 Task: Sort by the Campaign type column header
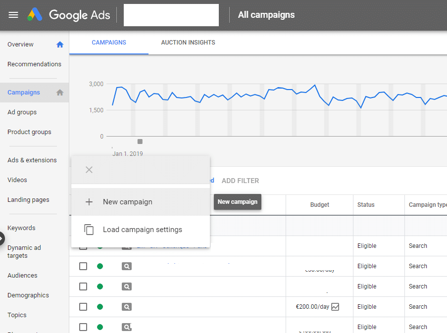(x=428, y=204)
